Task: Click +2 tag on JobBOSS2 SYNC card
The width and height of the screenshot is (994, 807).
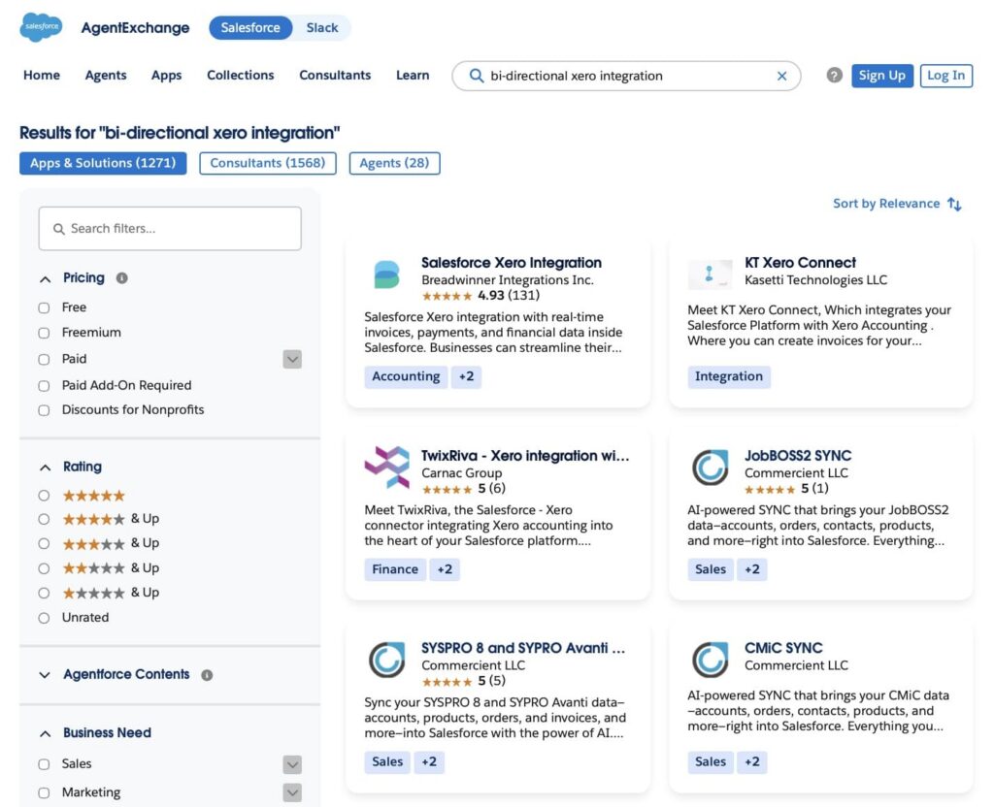Action: pyautogui.click(x=752, y=569)
